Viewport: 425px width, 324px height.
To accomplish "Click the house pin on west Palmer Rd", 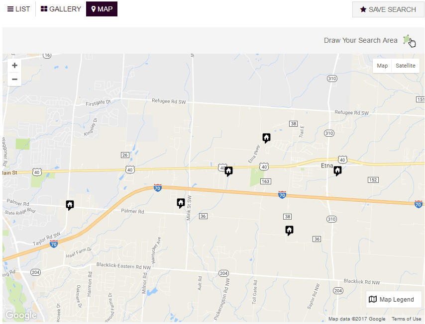I will tap(70, 205).
